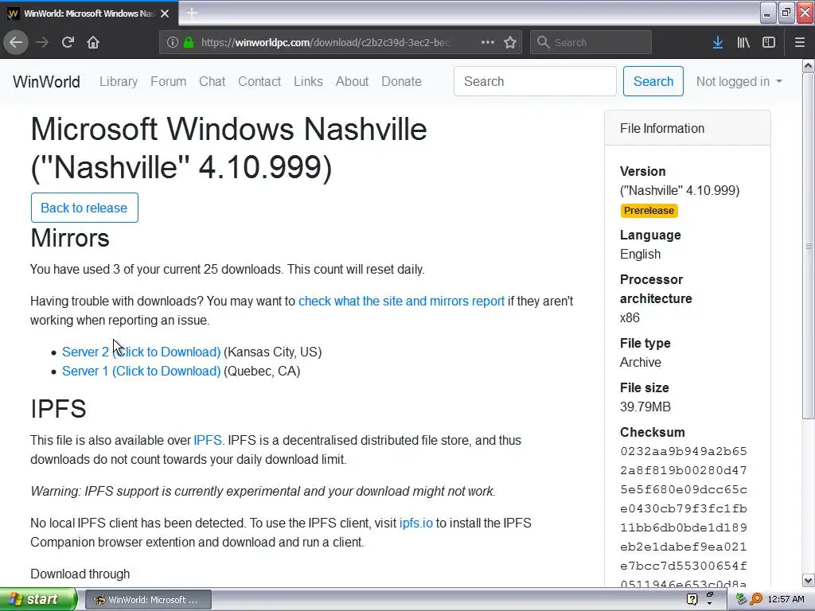Image resolution: width=815 pixels, height=611 pixels.
Task: Open the Forum nav item
Action: click(x=169, y=82)
